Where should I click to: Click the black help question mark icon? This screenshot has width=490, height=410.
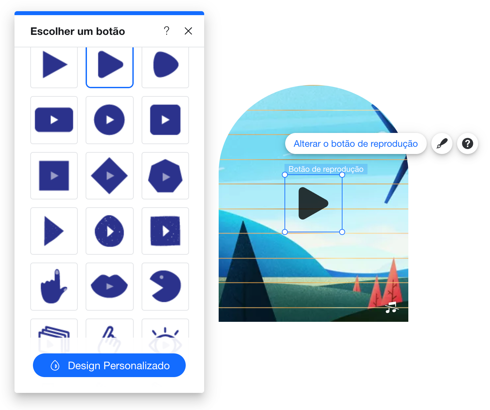(467, 143)
